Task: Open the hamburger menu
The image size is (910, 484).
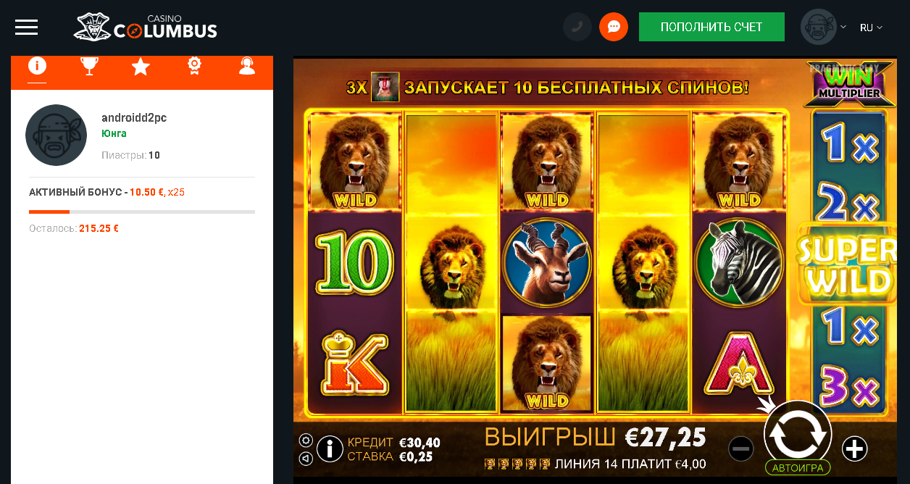Action: tap(27, 28)
